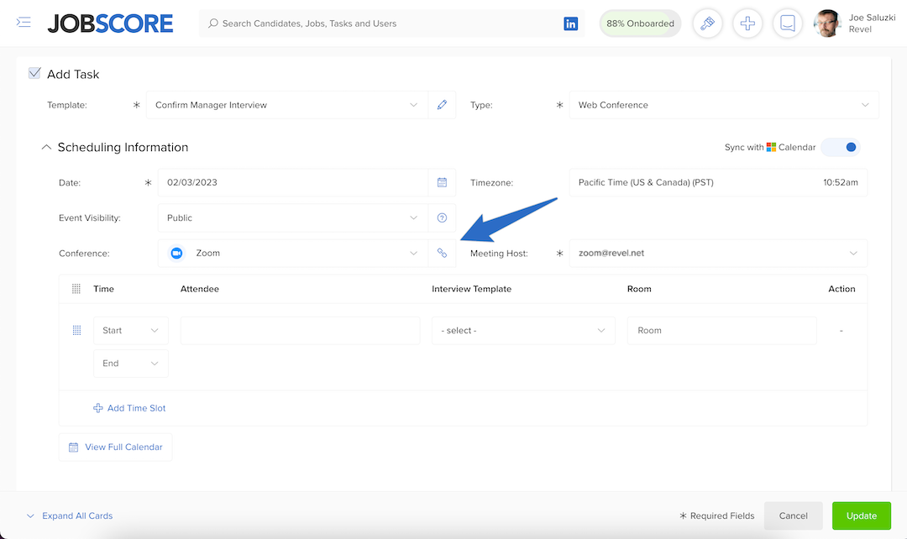Viewport: 907px width, 539px height.
Task: Click the JobScore logo
Action: click(x=110, y=24)
